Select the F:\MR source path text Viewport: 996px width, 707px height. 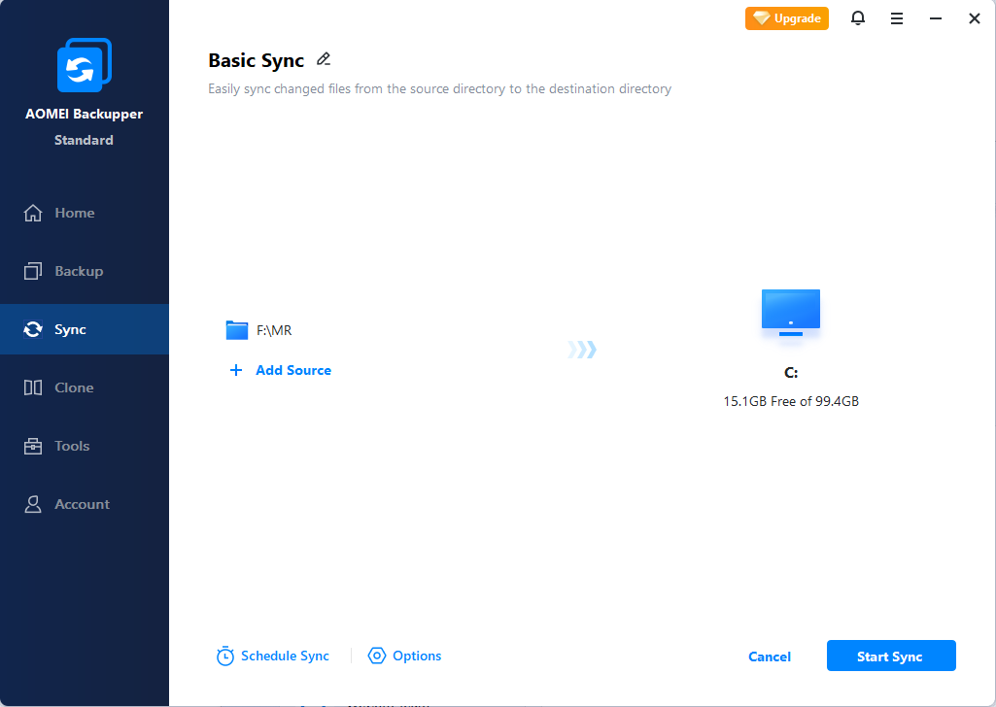274,330
